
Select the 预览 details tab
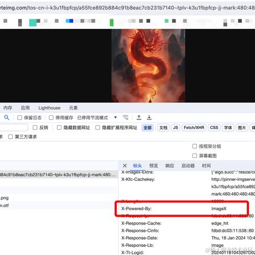(x=154, y=166)
